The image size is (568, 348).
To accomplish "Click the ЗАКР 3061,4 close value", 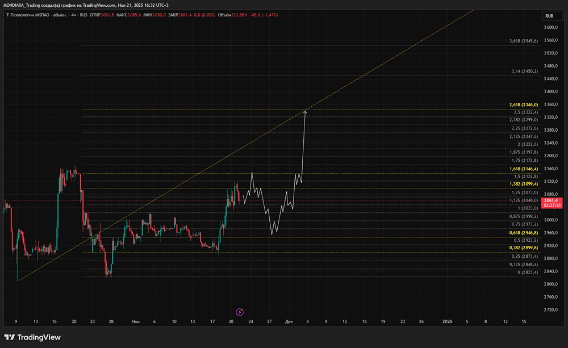I will pos(180,15).
